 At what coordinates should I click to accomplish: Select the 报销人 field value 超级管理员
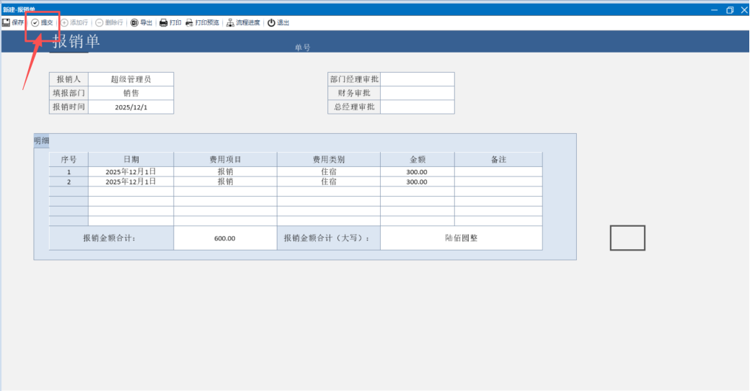pos(131,79)
